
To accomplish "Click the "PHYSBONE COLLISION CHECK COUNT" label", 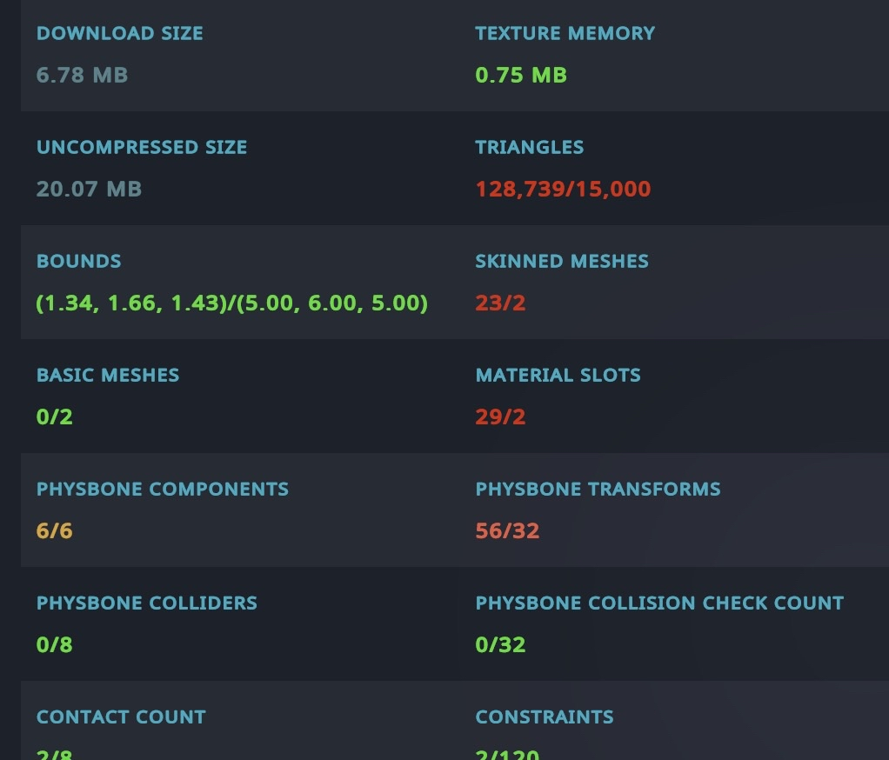I will [659, 603].
